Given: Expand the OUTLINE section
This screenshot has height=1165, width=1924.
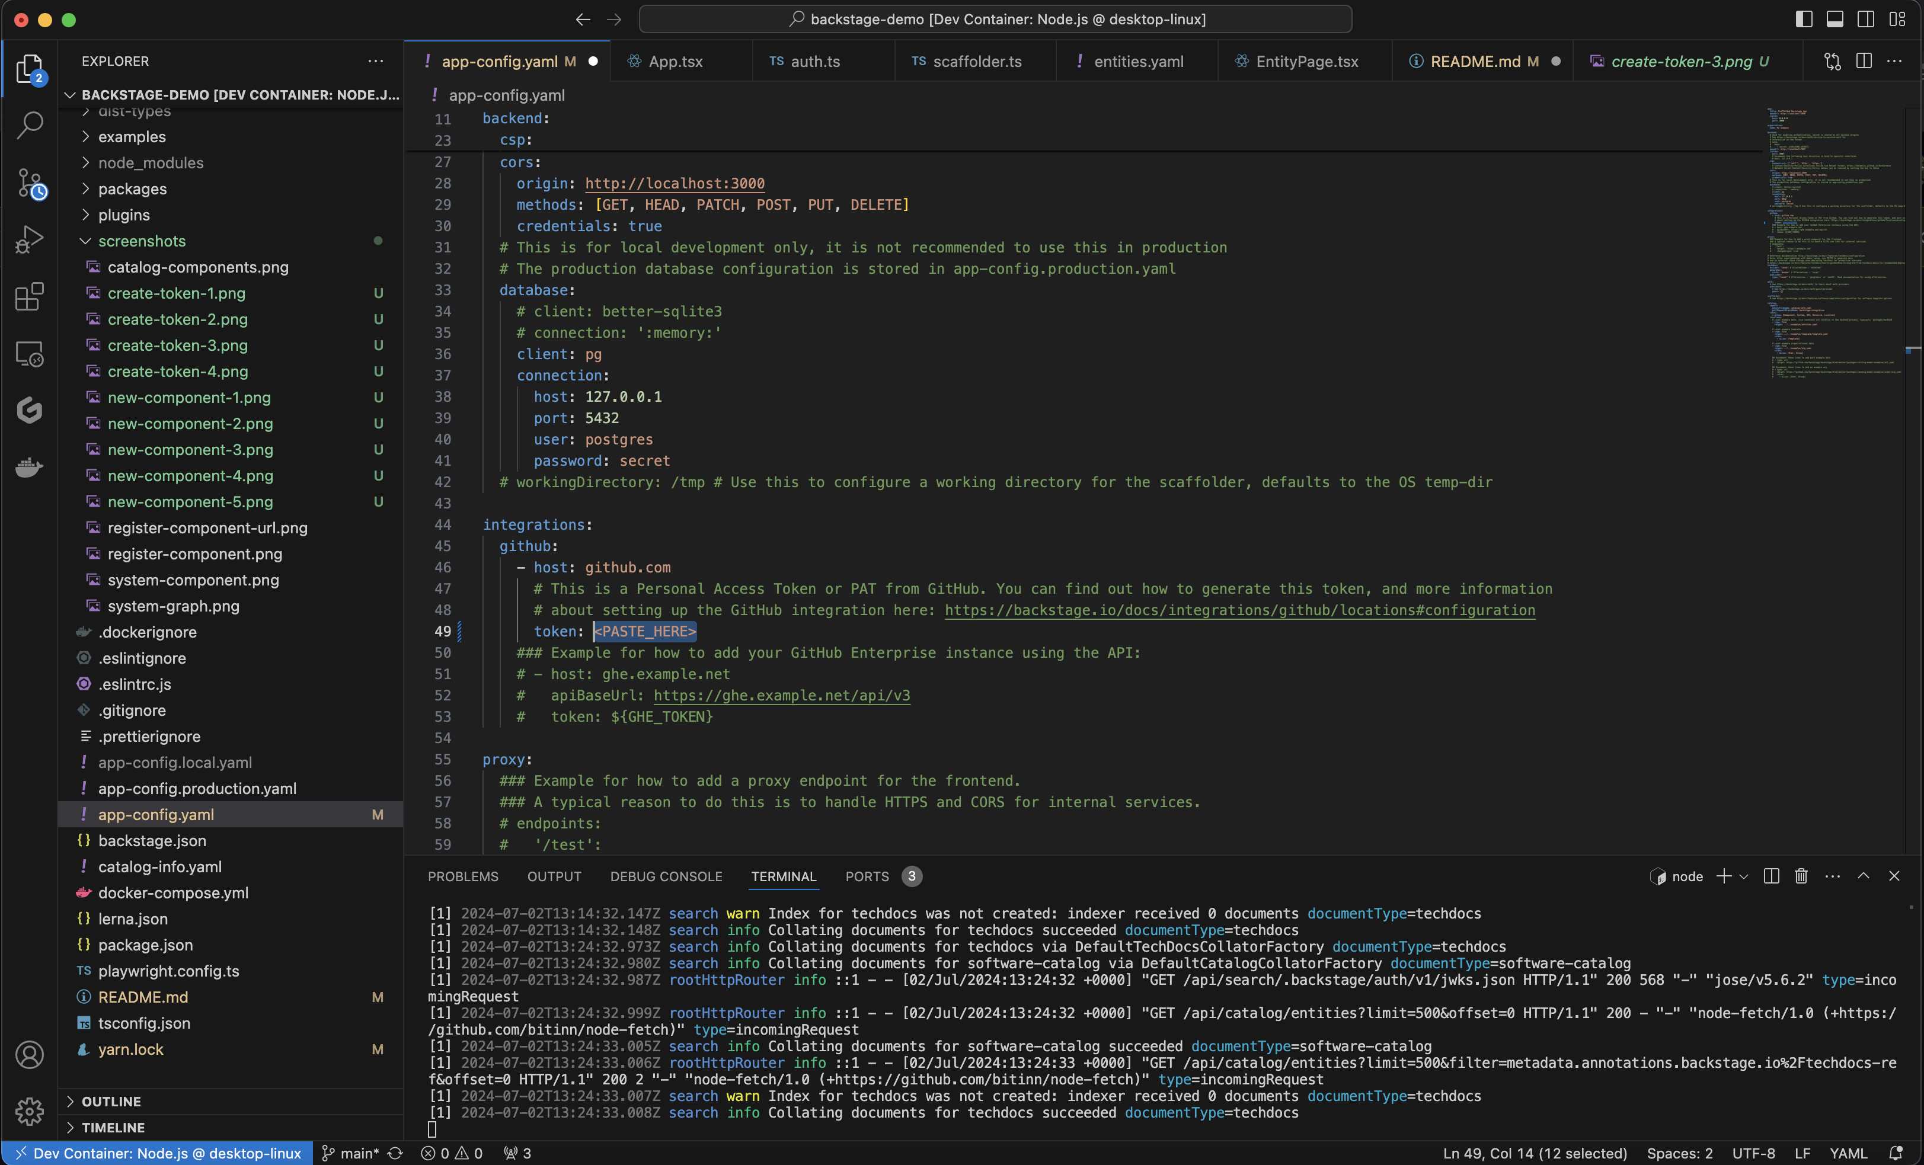Looking at the screenshot, I should 111,1101.
